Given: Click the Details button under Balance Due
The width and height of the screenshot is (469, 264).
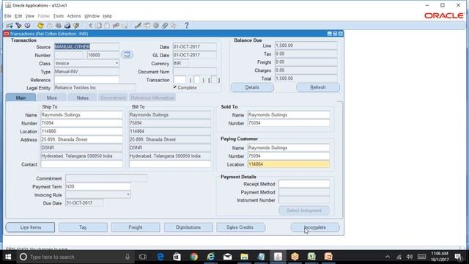Looking at the screenshot, I should tap(252, 87).
